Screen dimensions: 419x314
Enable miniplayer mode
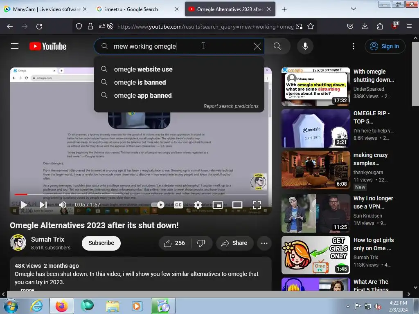coord(218,205)
